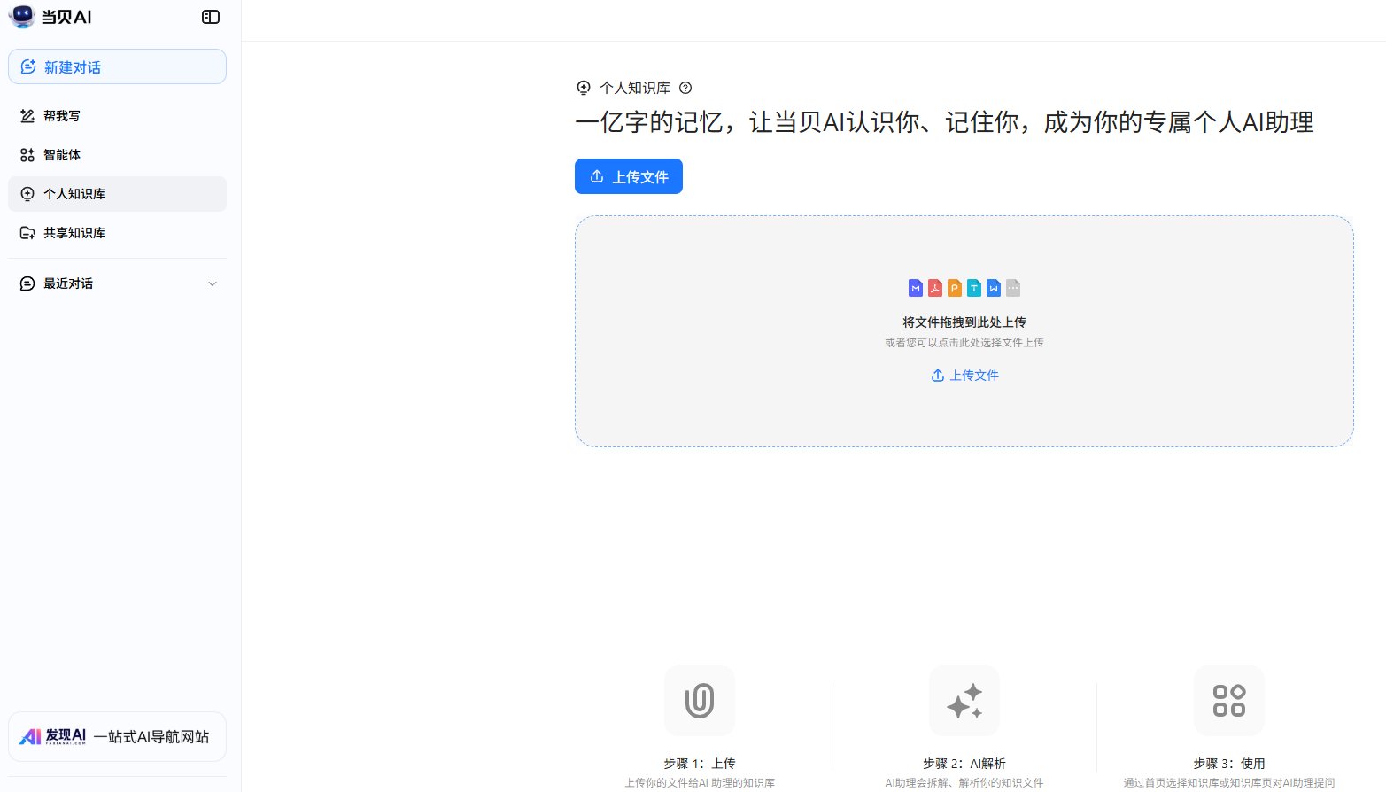
Task: Click the grid icon next to 智能体
Action: [x=27, y=155]
